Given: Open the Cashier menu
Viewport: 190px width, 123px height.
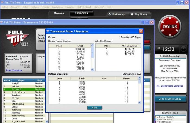Looking at the screenshot, I should [25, 7].
